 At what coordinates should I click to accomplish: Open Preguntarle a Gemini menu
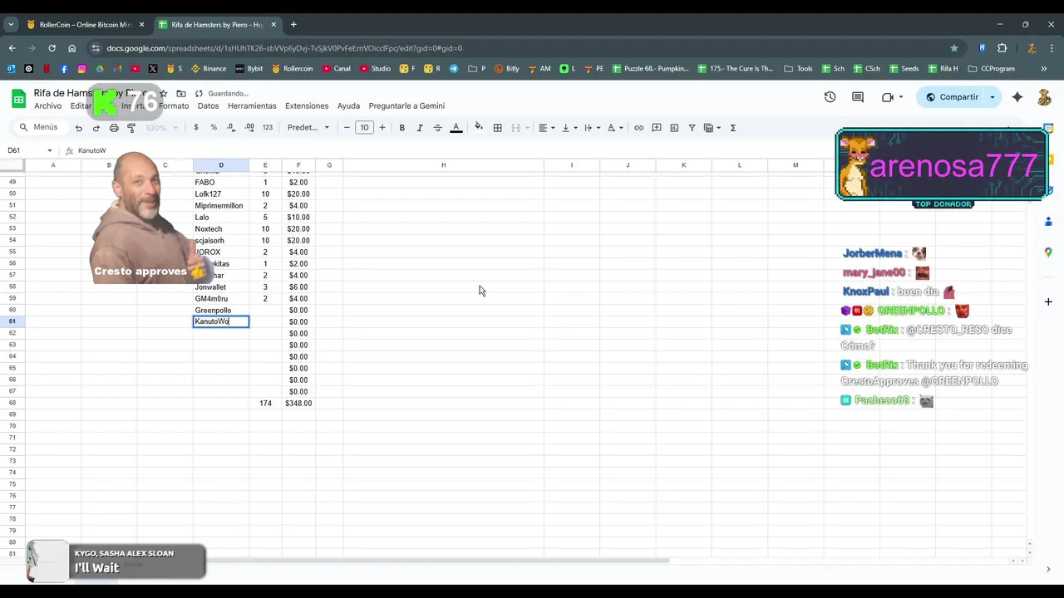tap(406, 106)
